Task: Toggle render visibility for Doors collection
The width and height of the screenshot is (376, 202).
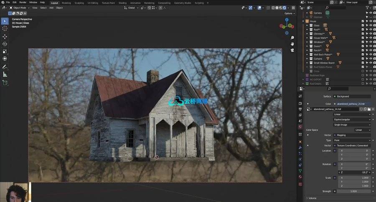Action: pos(375,46)
